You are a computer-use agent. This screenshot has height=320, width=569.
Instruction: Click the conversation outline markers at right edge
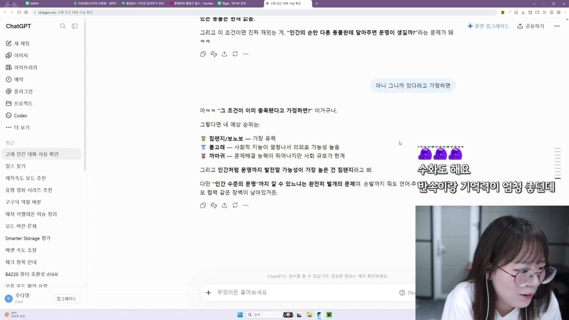(x=557, y=163)
